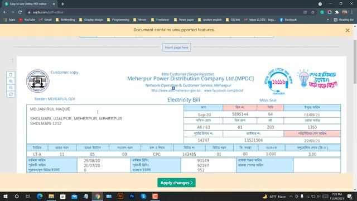Open the Windows Start menu
The height and width of the screenshot is (201, 357).
point(5,197)
